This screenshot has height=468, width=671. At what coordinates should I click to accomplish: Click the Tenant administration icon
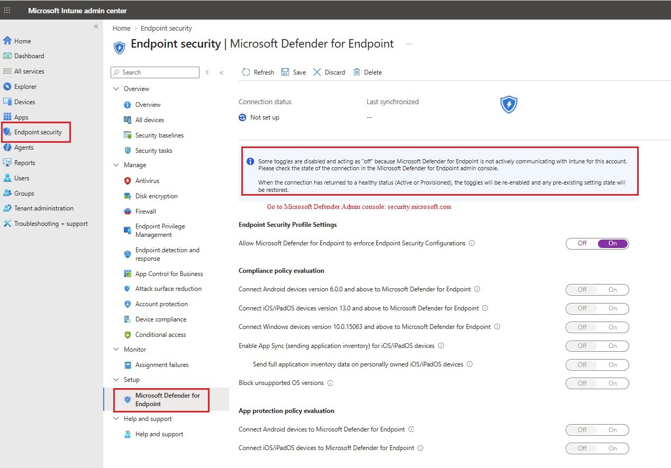(x=7, y=208)
